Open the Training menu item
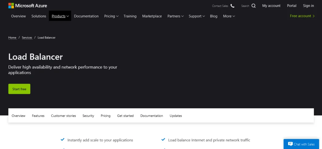Screen dimensions: 322x149 pos(130,16)
